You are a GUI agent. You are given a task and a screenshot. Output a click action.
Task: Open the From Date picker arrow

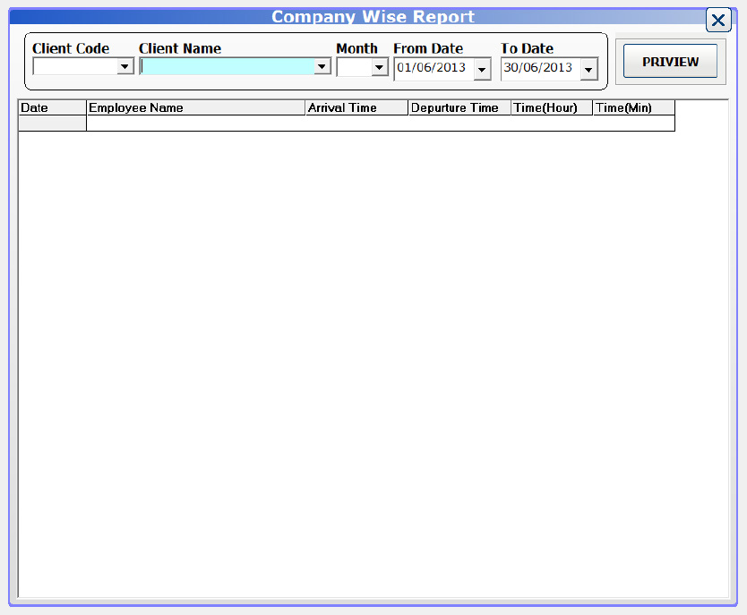click(482, 68)
